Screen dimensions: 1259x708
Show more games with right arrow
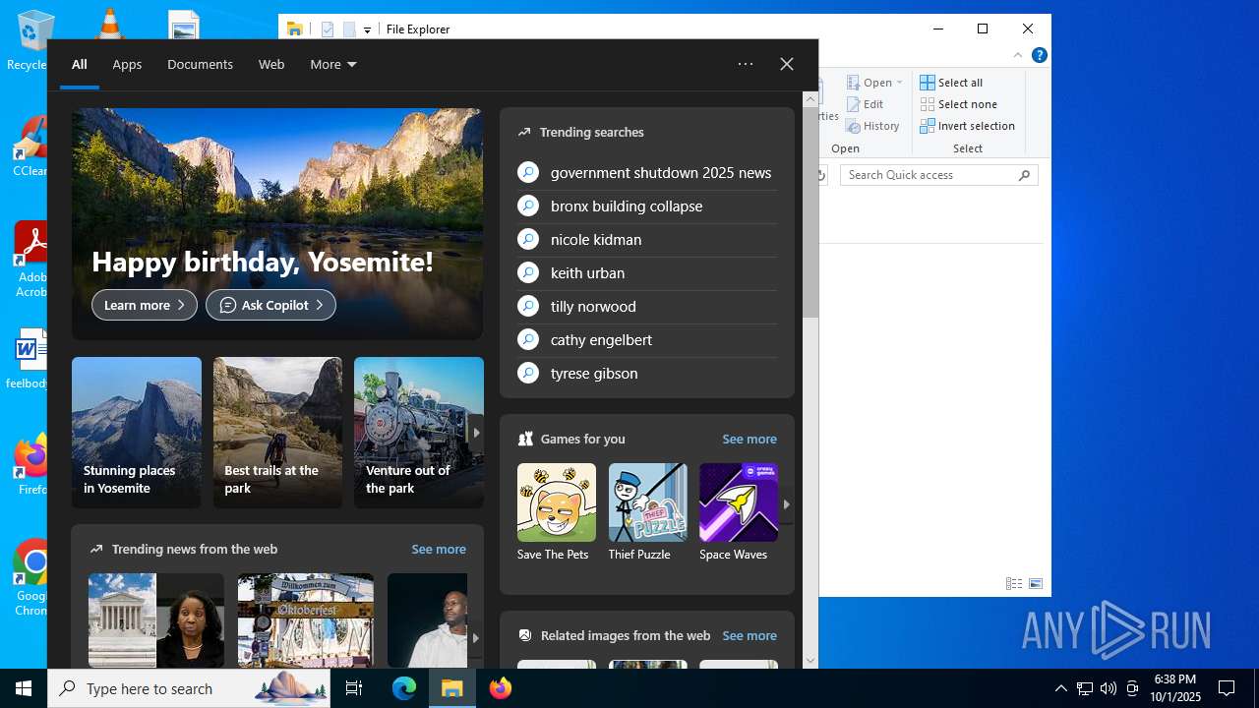pyautogui.click(x=786, y=503)
